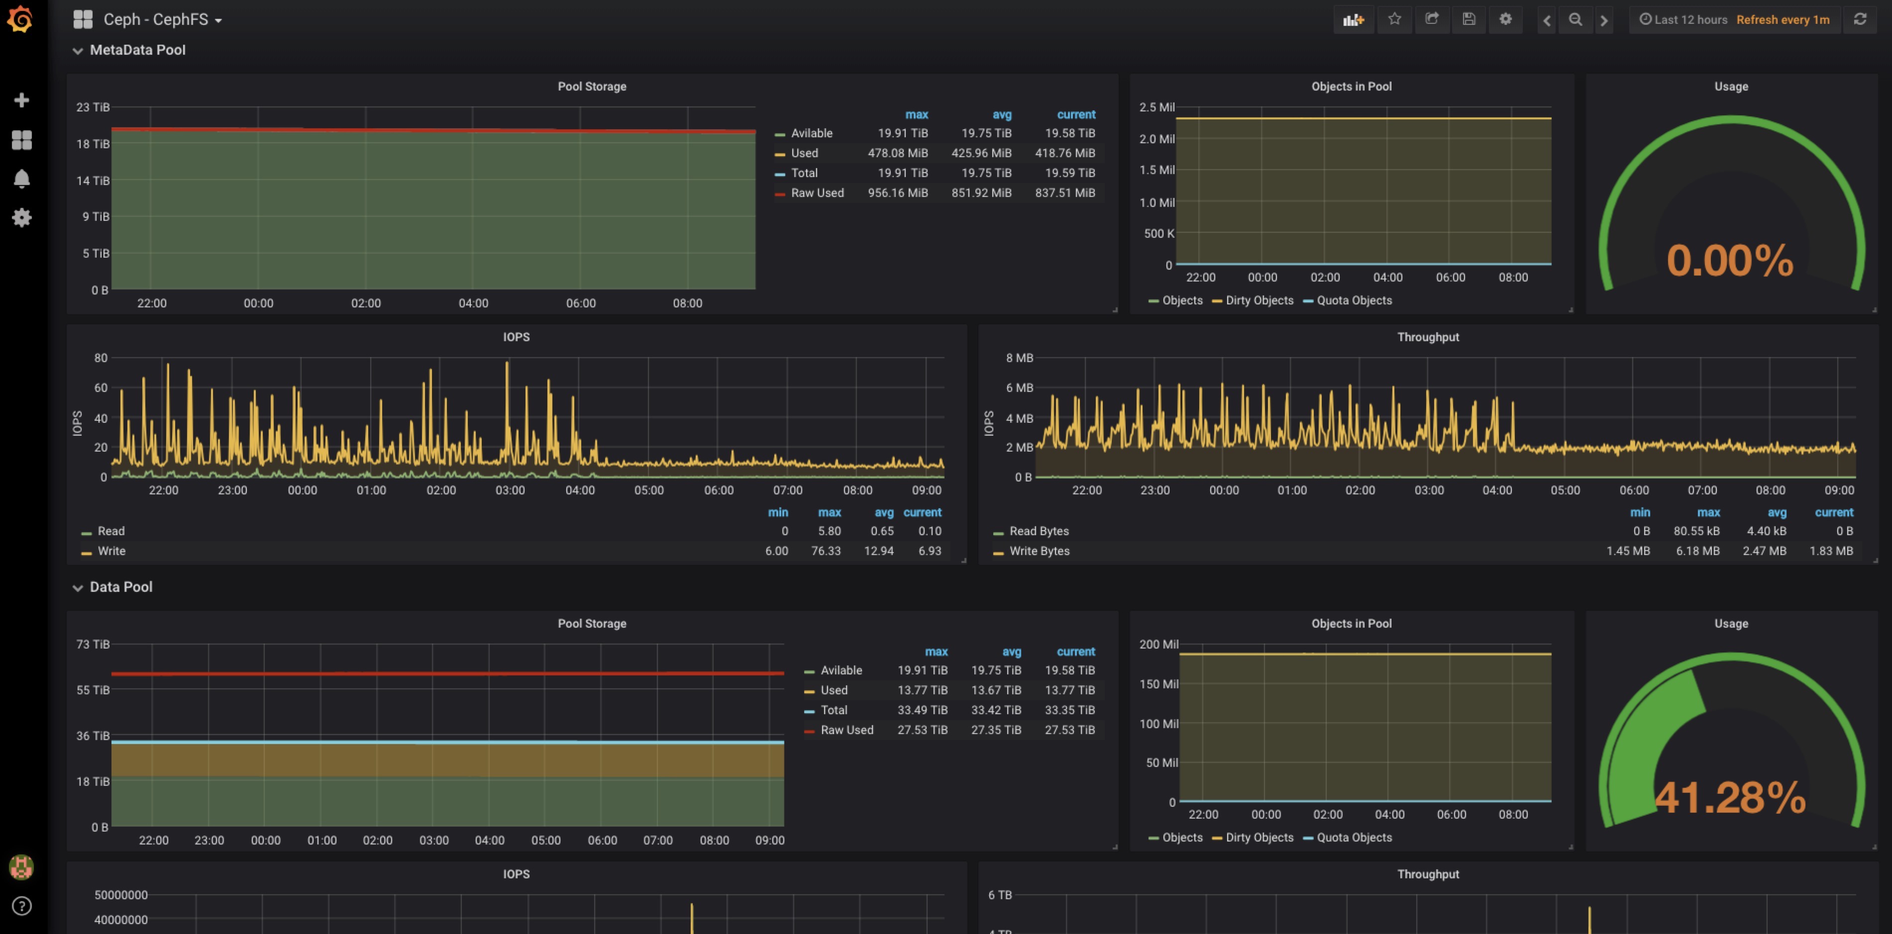Collapse the MetaData Pool row
The image size is (1892, 934).
[137, 50]
